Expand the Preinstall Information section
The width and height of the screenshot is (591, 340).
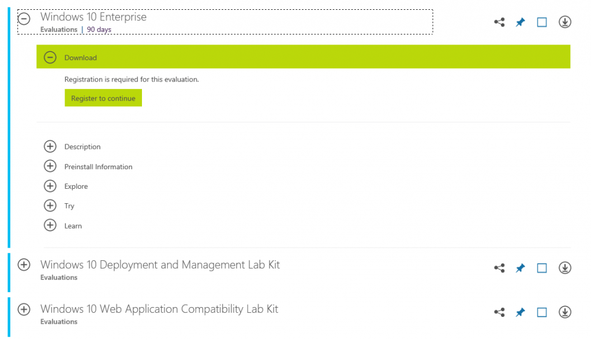50,166
